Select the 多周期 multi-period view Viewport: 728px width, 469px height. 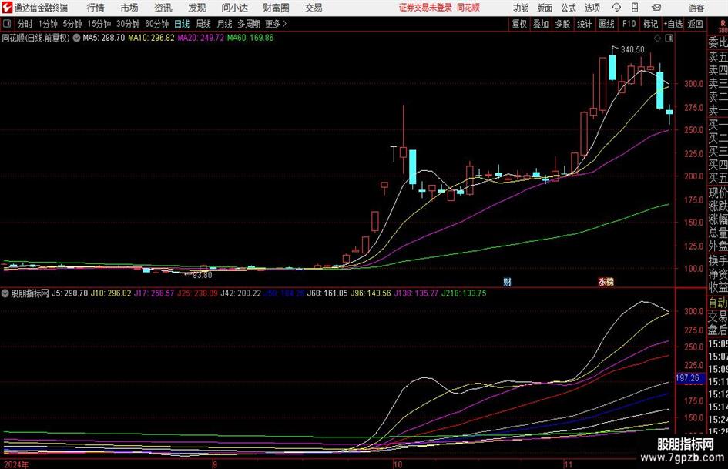(249, 24)
